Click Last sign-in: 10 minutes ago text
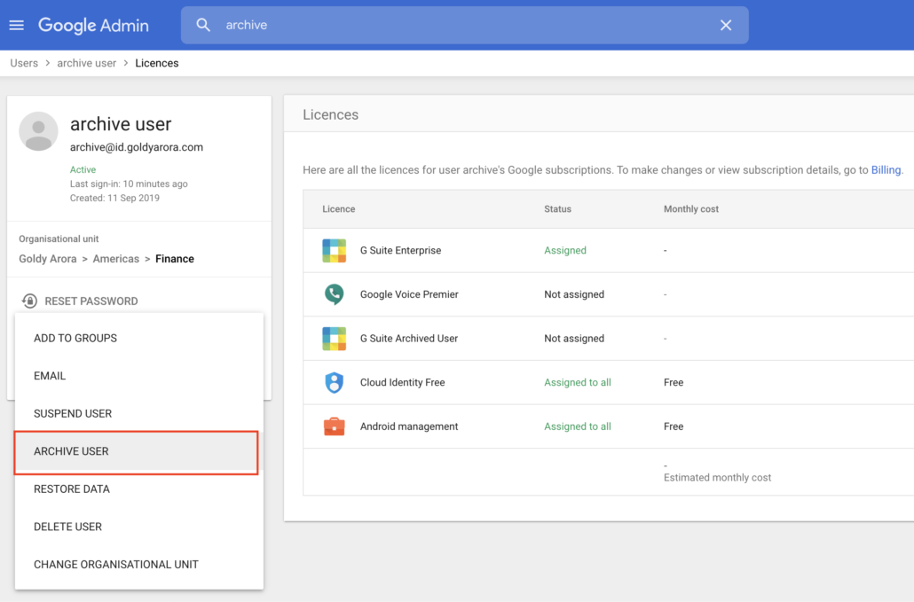Viewport: 914px width, 602px height. coord(129,184)
